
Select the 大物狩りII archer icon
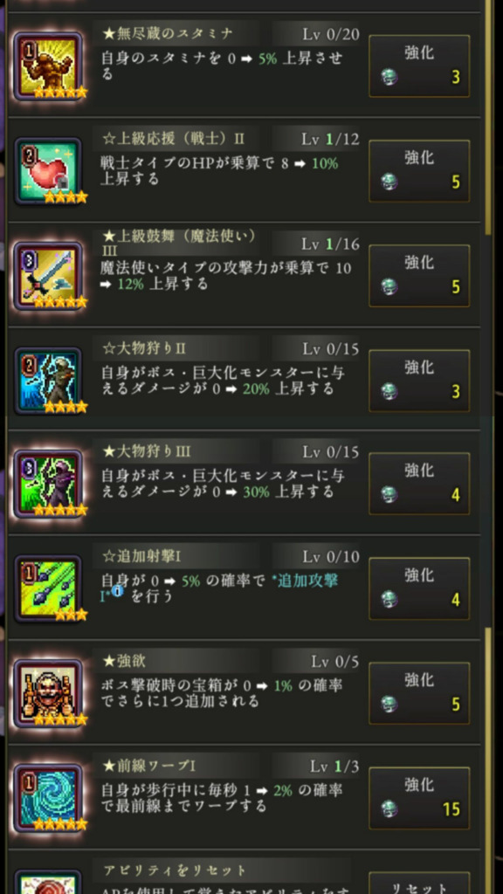coord(49,381)
